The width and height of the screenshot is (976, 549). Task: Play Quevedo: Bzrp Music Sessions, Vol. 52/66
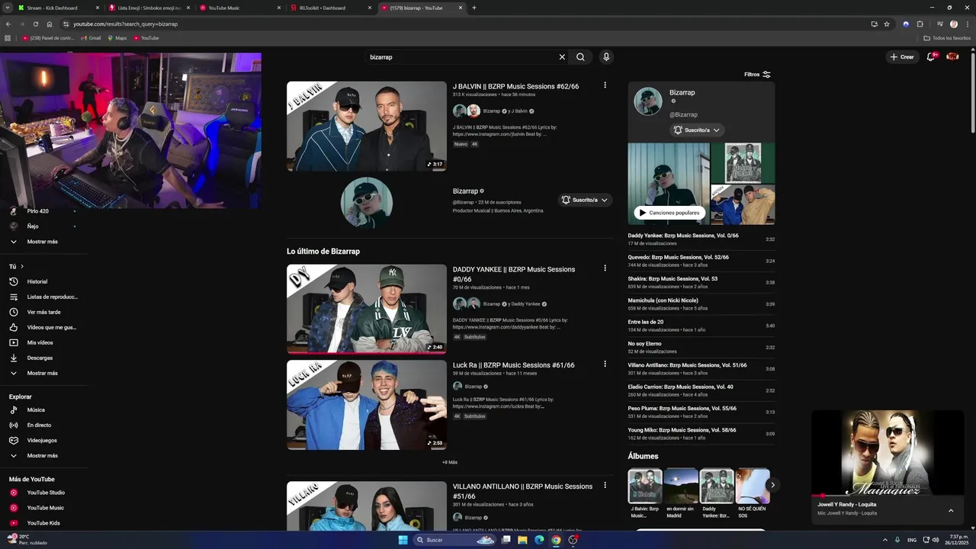tap(701, 261)
